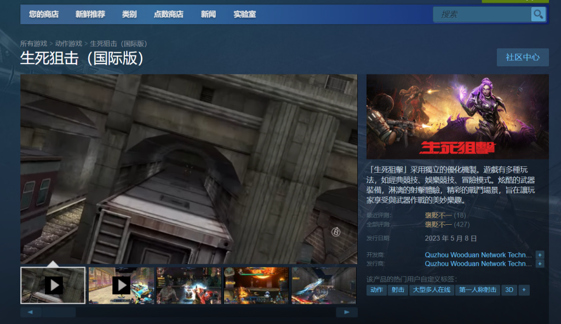Image resolution: width=561 pixels, height=324 pixels.
Task: Click 所有游戏 breadcrumb link
Action: click(33, 44)
